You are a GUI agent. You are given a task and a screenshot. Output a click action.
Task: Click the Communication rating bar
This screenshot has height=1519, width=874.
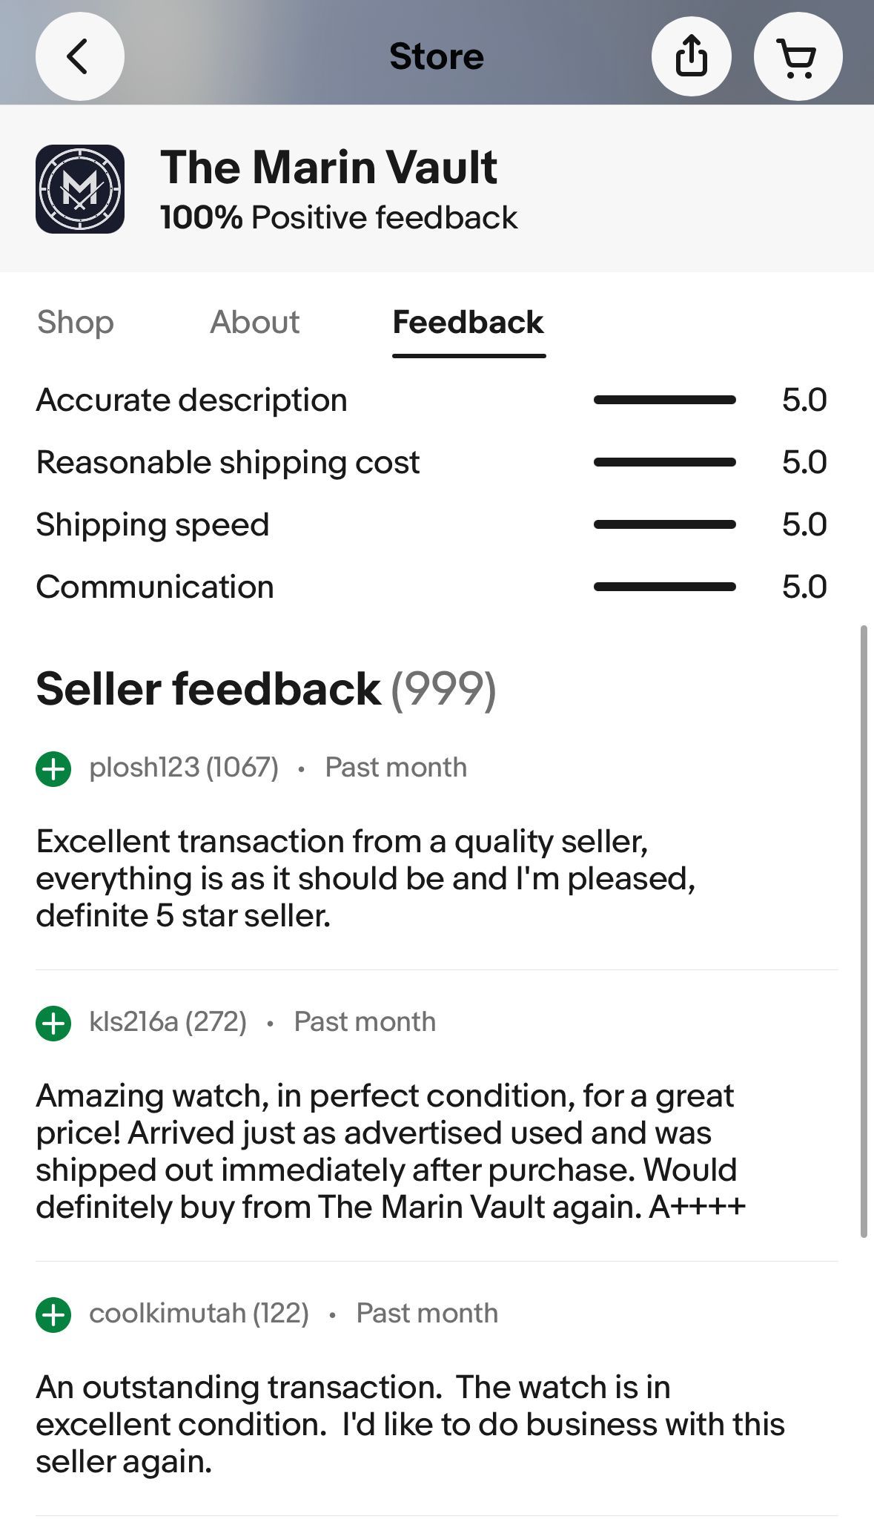click(x=664, y=586)
